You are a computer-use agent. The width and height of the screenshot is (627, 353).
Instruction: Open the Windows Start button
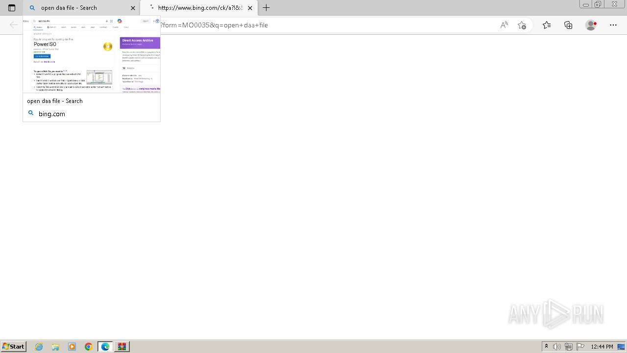click(x=13, y=347)
